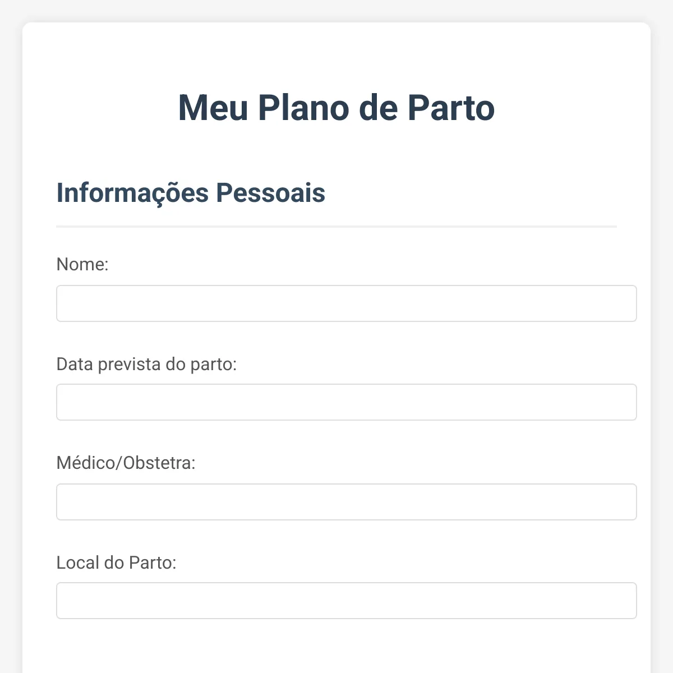Click the word 'Meu' in the page title

click(213, 107)
